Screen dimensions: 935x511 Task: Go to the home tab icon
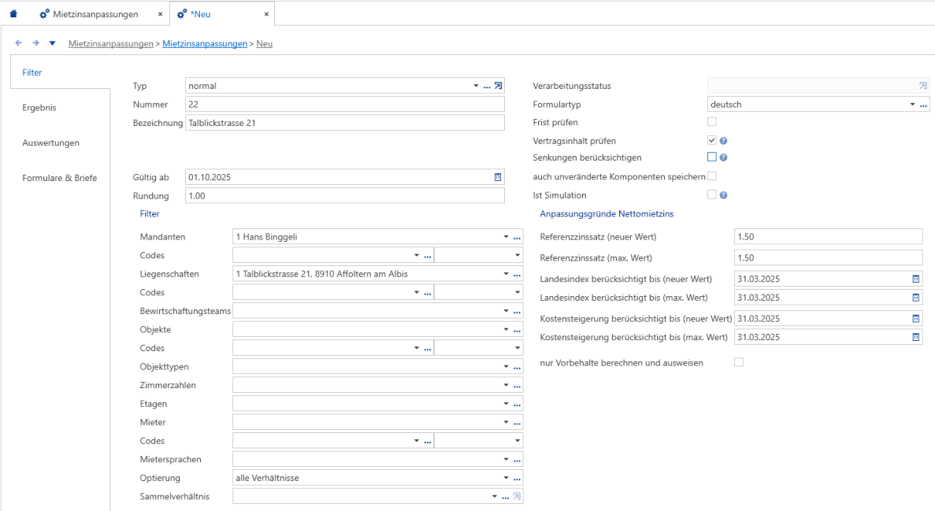(x=13, y=13)
